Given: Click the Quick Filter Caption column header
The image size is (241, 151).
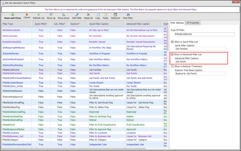Looking at the screenshot, I should point(99,24).
